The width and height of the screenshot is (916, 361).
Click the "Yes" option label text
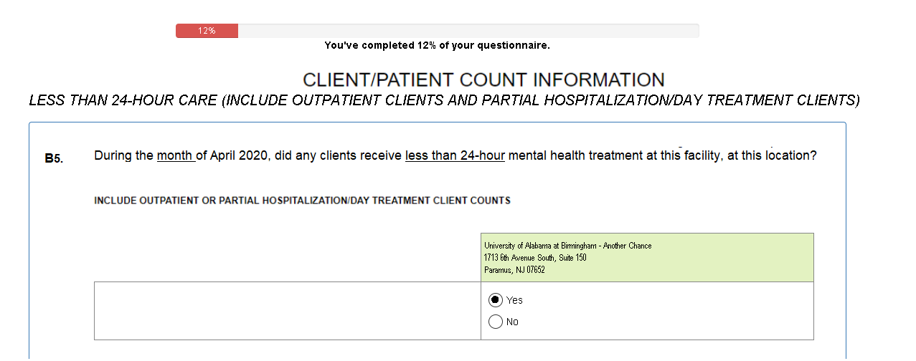tap(514, 300)
